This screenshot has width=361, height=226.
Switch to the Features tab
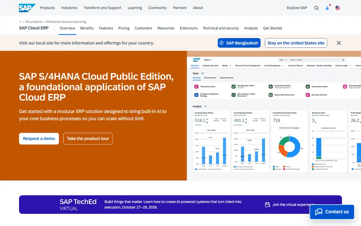pos(106,28)
